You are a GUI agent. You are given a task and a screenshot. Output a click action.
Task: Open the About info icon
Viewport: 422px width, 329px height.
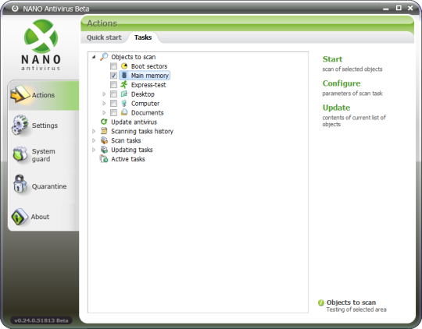tap(20, 217)
